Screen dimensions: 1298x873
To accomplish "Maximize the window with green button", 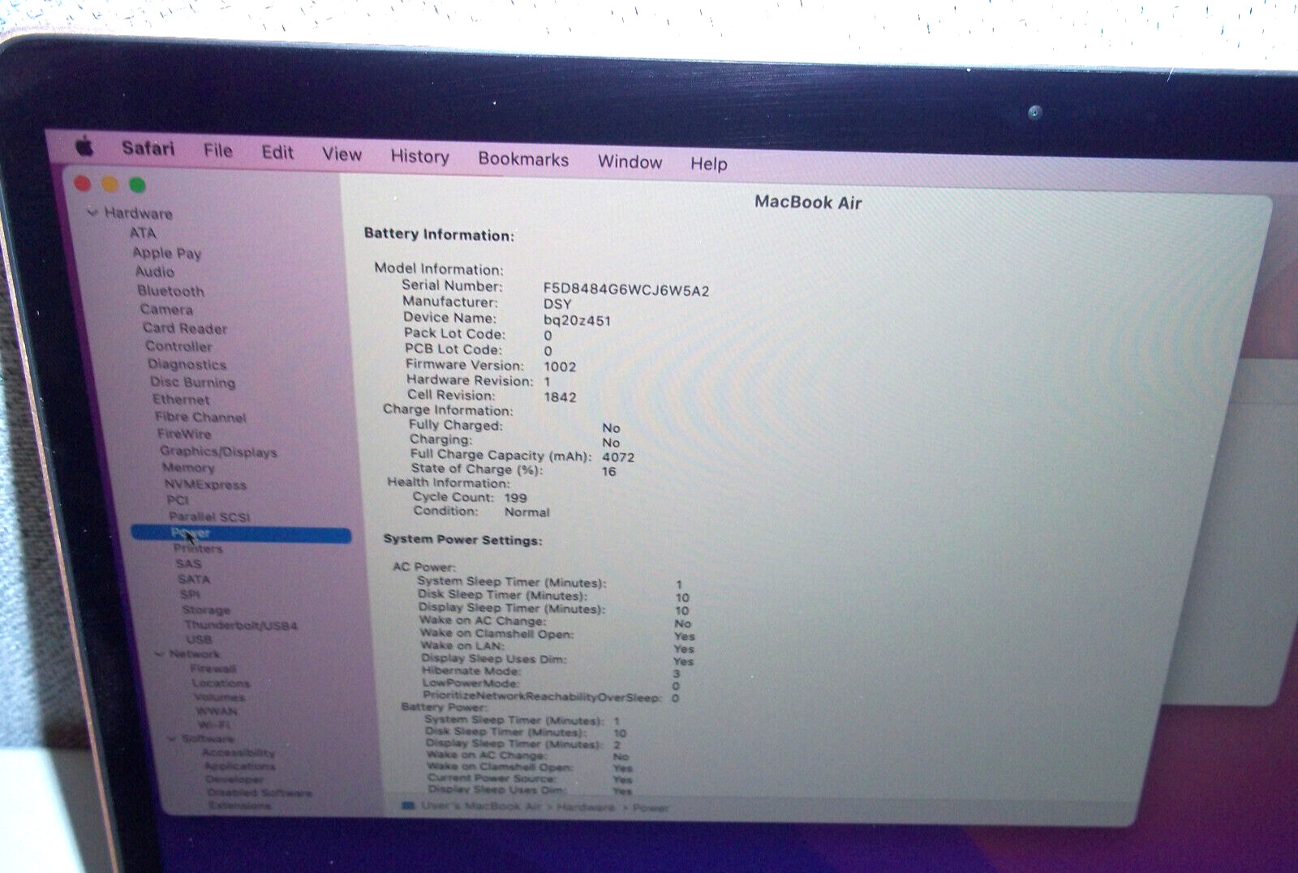I will [138, 186].
